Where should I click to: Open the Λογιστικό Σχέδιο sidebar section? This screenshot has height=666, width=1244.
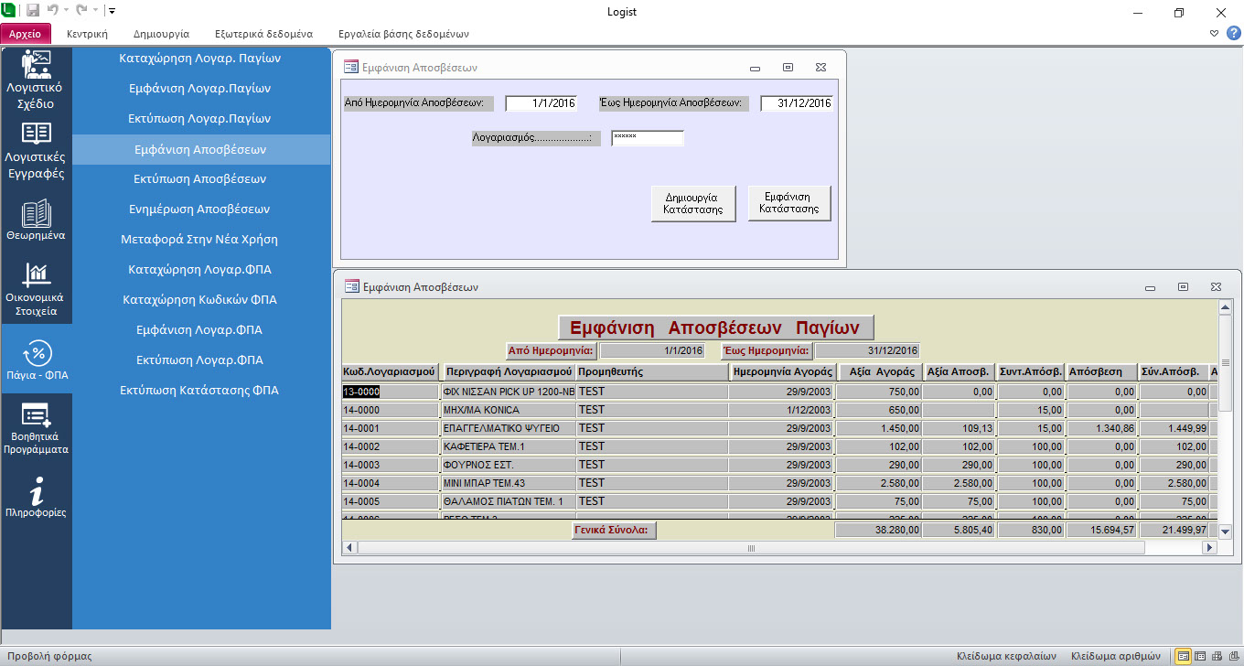point(36,80)
